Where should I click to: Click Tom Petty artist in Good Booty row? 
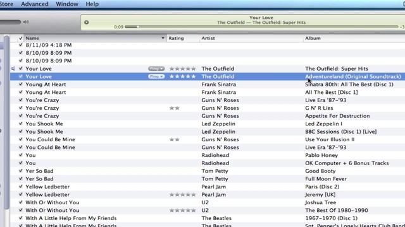(x=215, y=171)
